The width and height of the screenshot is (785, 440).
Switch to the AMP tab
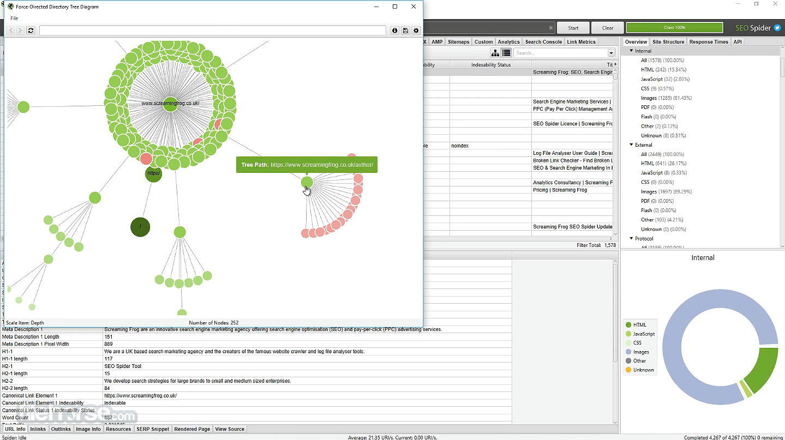point(437,42)
